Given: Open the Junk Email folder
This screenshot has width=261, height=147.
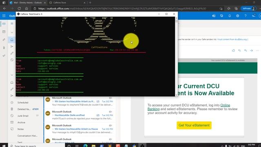Looking at the screenshot, I should pos(23,116).
